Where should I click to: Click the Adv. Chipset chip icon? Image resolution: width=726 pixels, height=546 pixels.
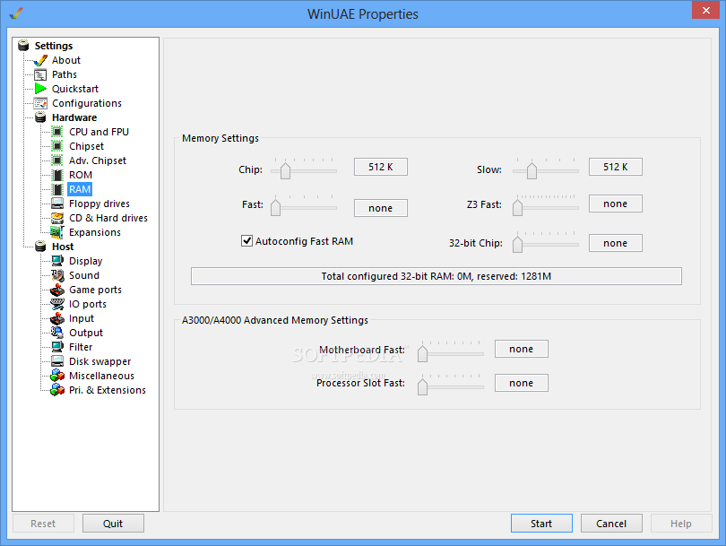pyautogui.click(x=57, y=160)
